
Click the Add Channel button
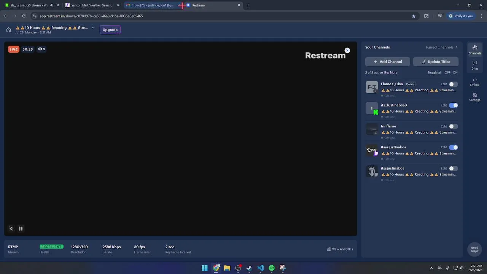[x=388, y=62]
